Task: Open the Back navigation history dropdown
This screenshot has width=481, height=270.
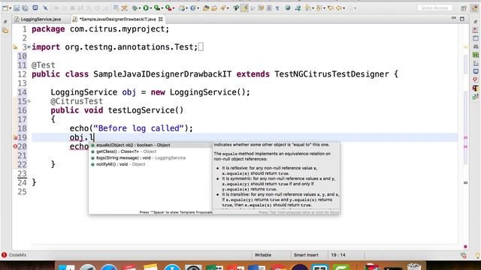Action: [344, 8]
